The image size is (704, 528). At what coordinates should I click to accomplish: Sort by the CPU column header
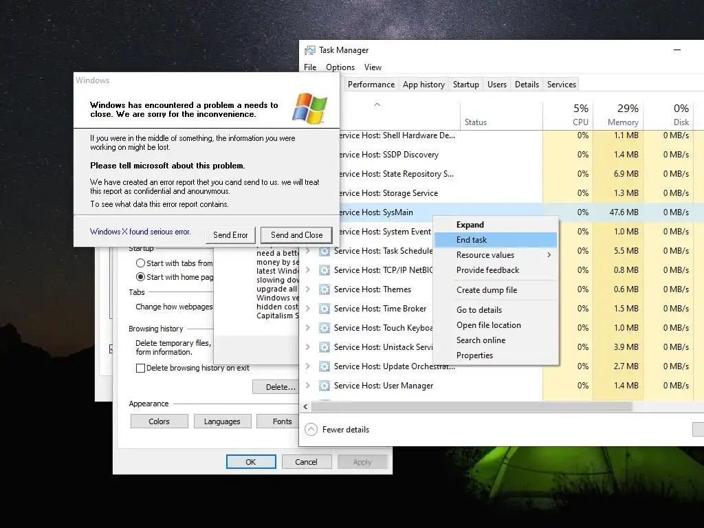click(x=568, y=115)
